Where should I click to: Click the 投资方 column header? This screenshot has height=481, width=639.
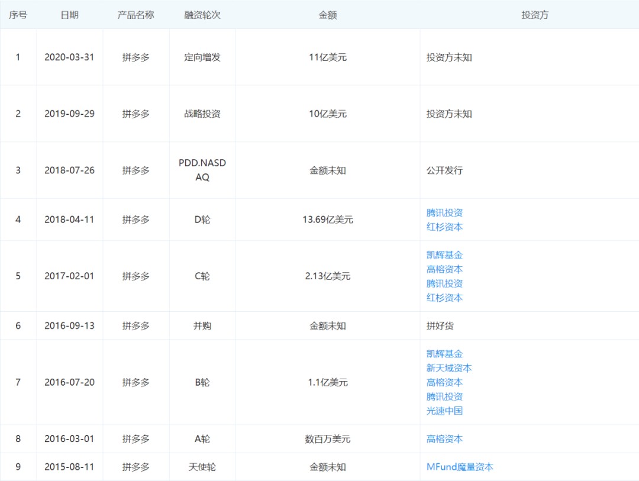[x=534, y=15]
